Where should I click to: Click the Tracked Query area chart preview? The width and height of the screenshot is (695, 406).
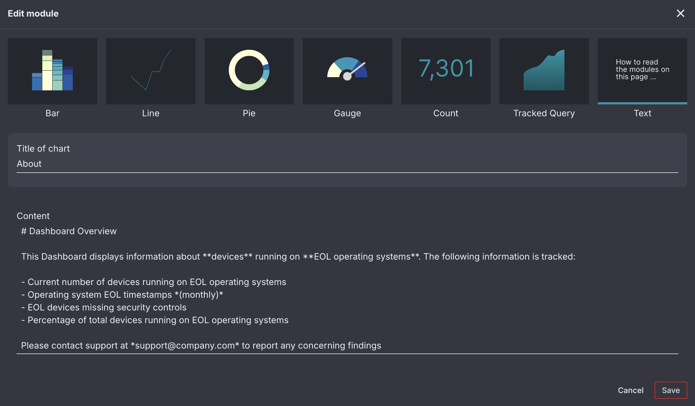pos(544,71)
